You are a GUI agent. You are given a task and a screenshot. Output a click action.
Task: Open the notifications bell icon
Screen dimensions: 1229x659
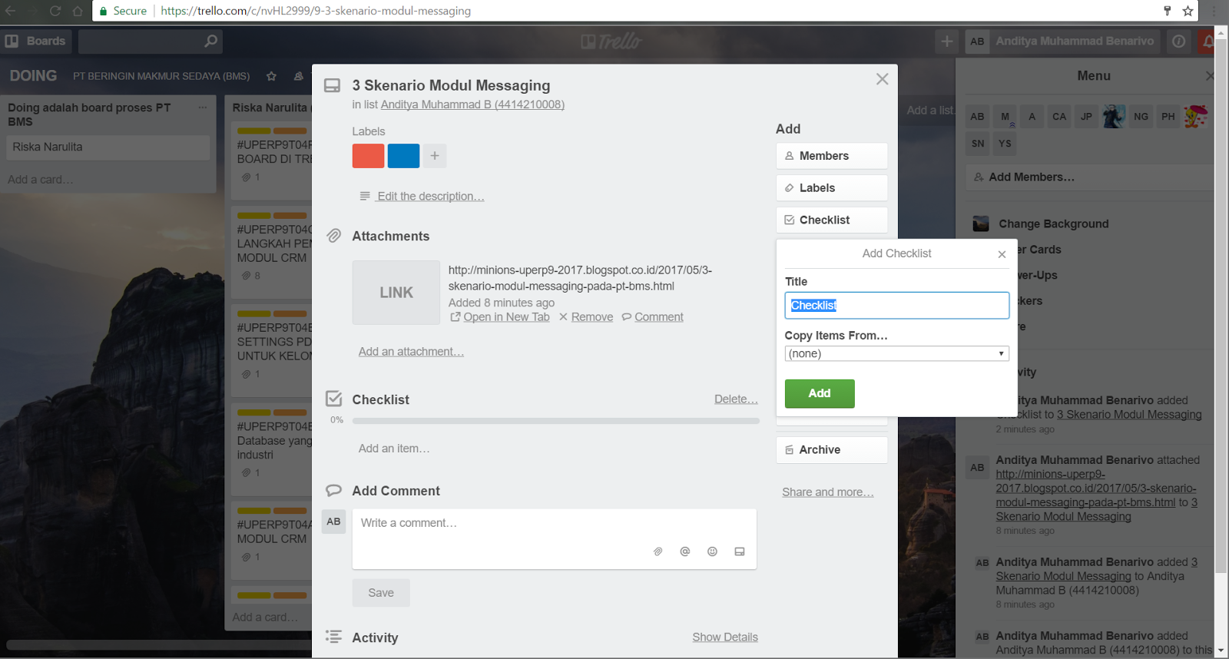[x=1207, y=41]
